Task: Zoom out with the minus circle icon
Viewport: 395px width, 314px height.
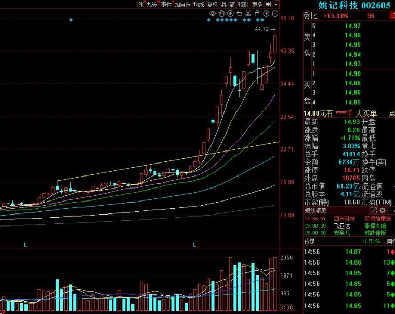Action: [275, 14]
